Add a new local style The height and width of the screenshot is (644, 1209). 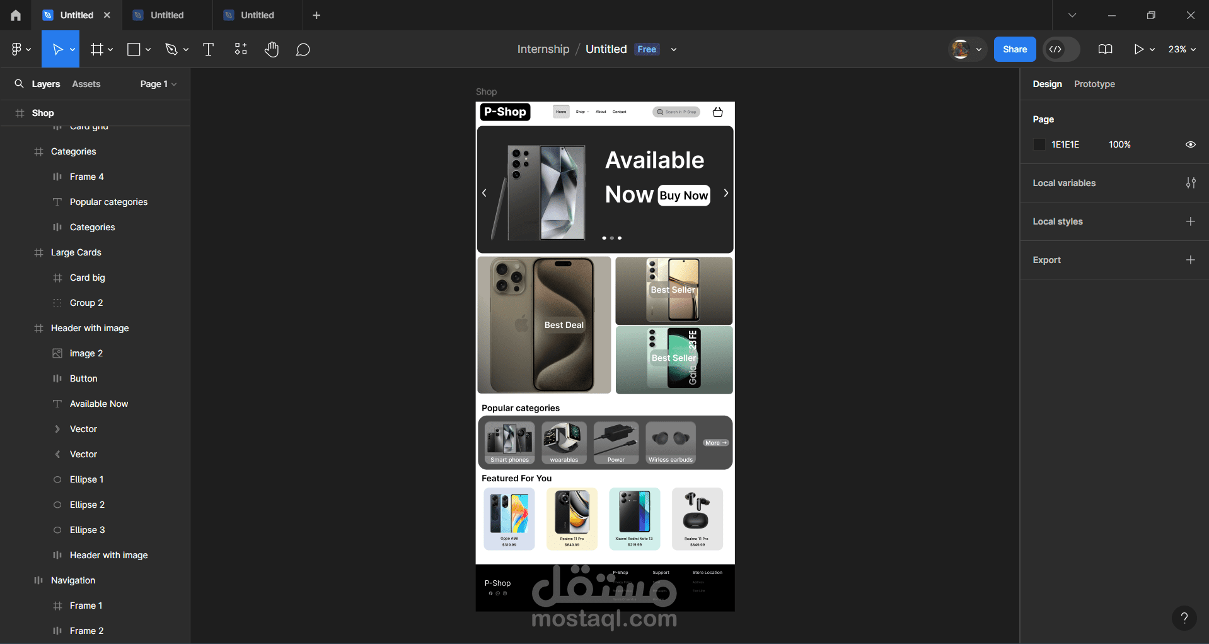pyautogui.click(x=1191, y=221)
